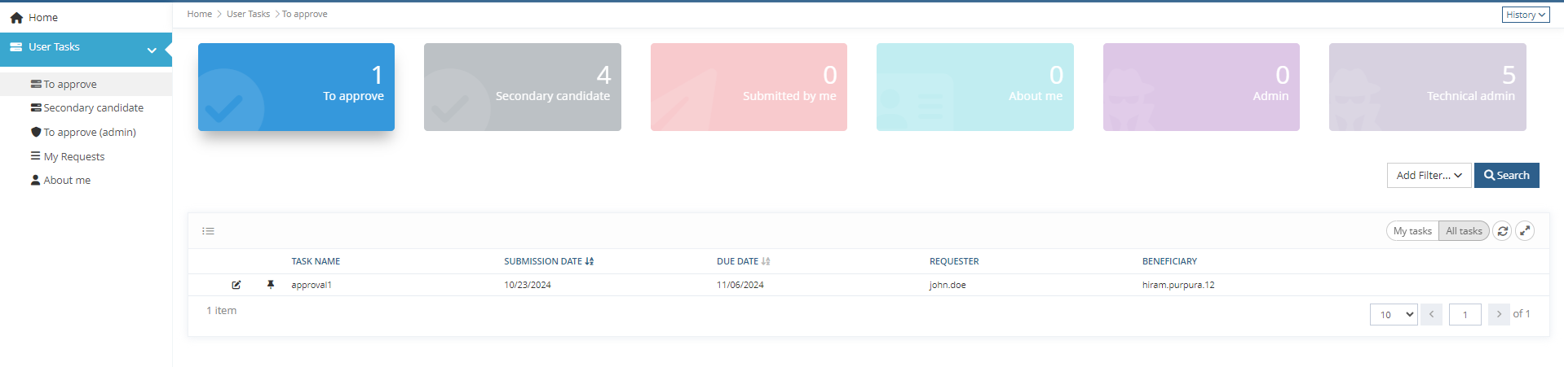This screenshot has height=367, width=1564.
Task: Click the page number input field
Action: coord(1465,314)
